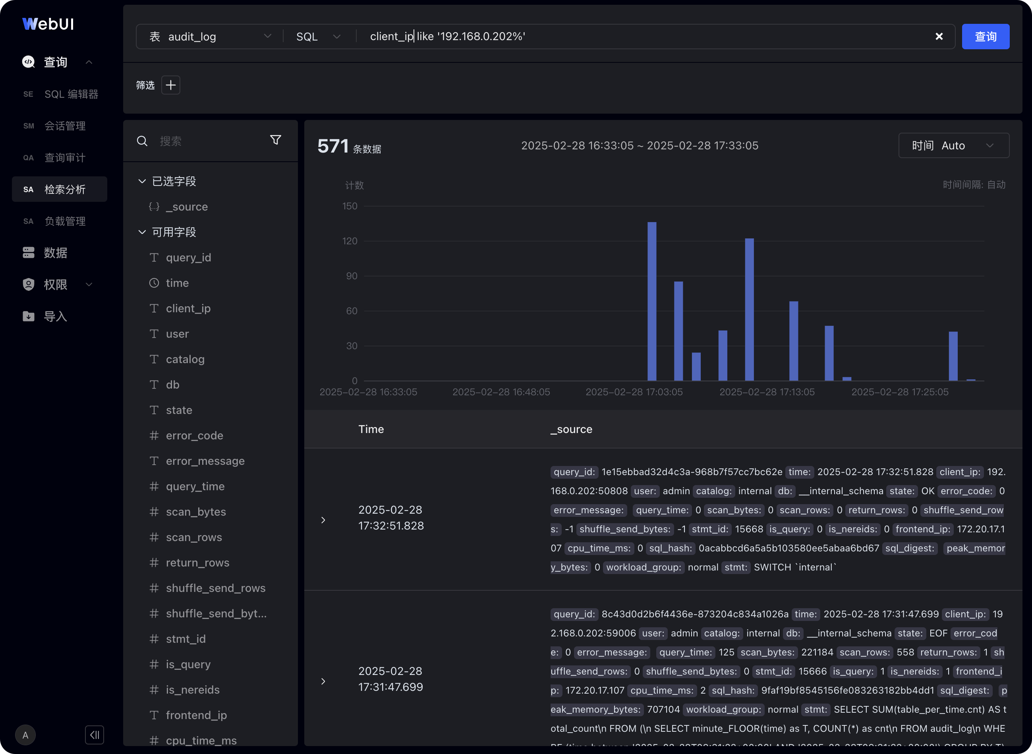The height and width of the screenshot is (754, 1032).
Task: Clear the query with the X icon
Action: pyautogui.click(x=939, y=37)
